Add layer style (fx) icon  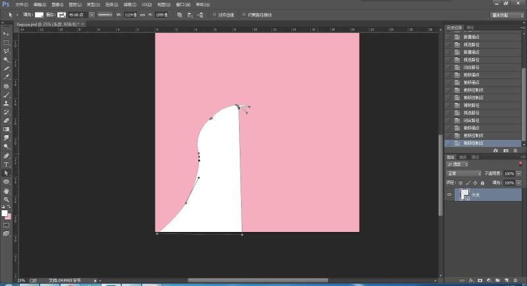(x=471, y=280)
